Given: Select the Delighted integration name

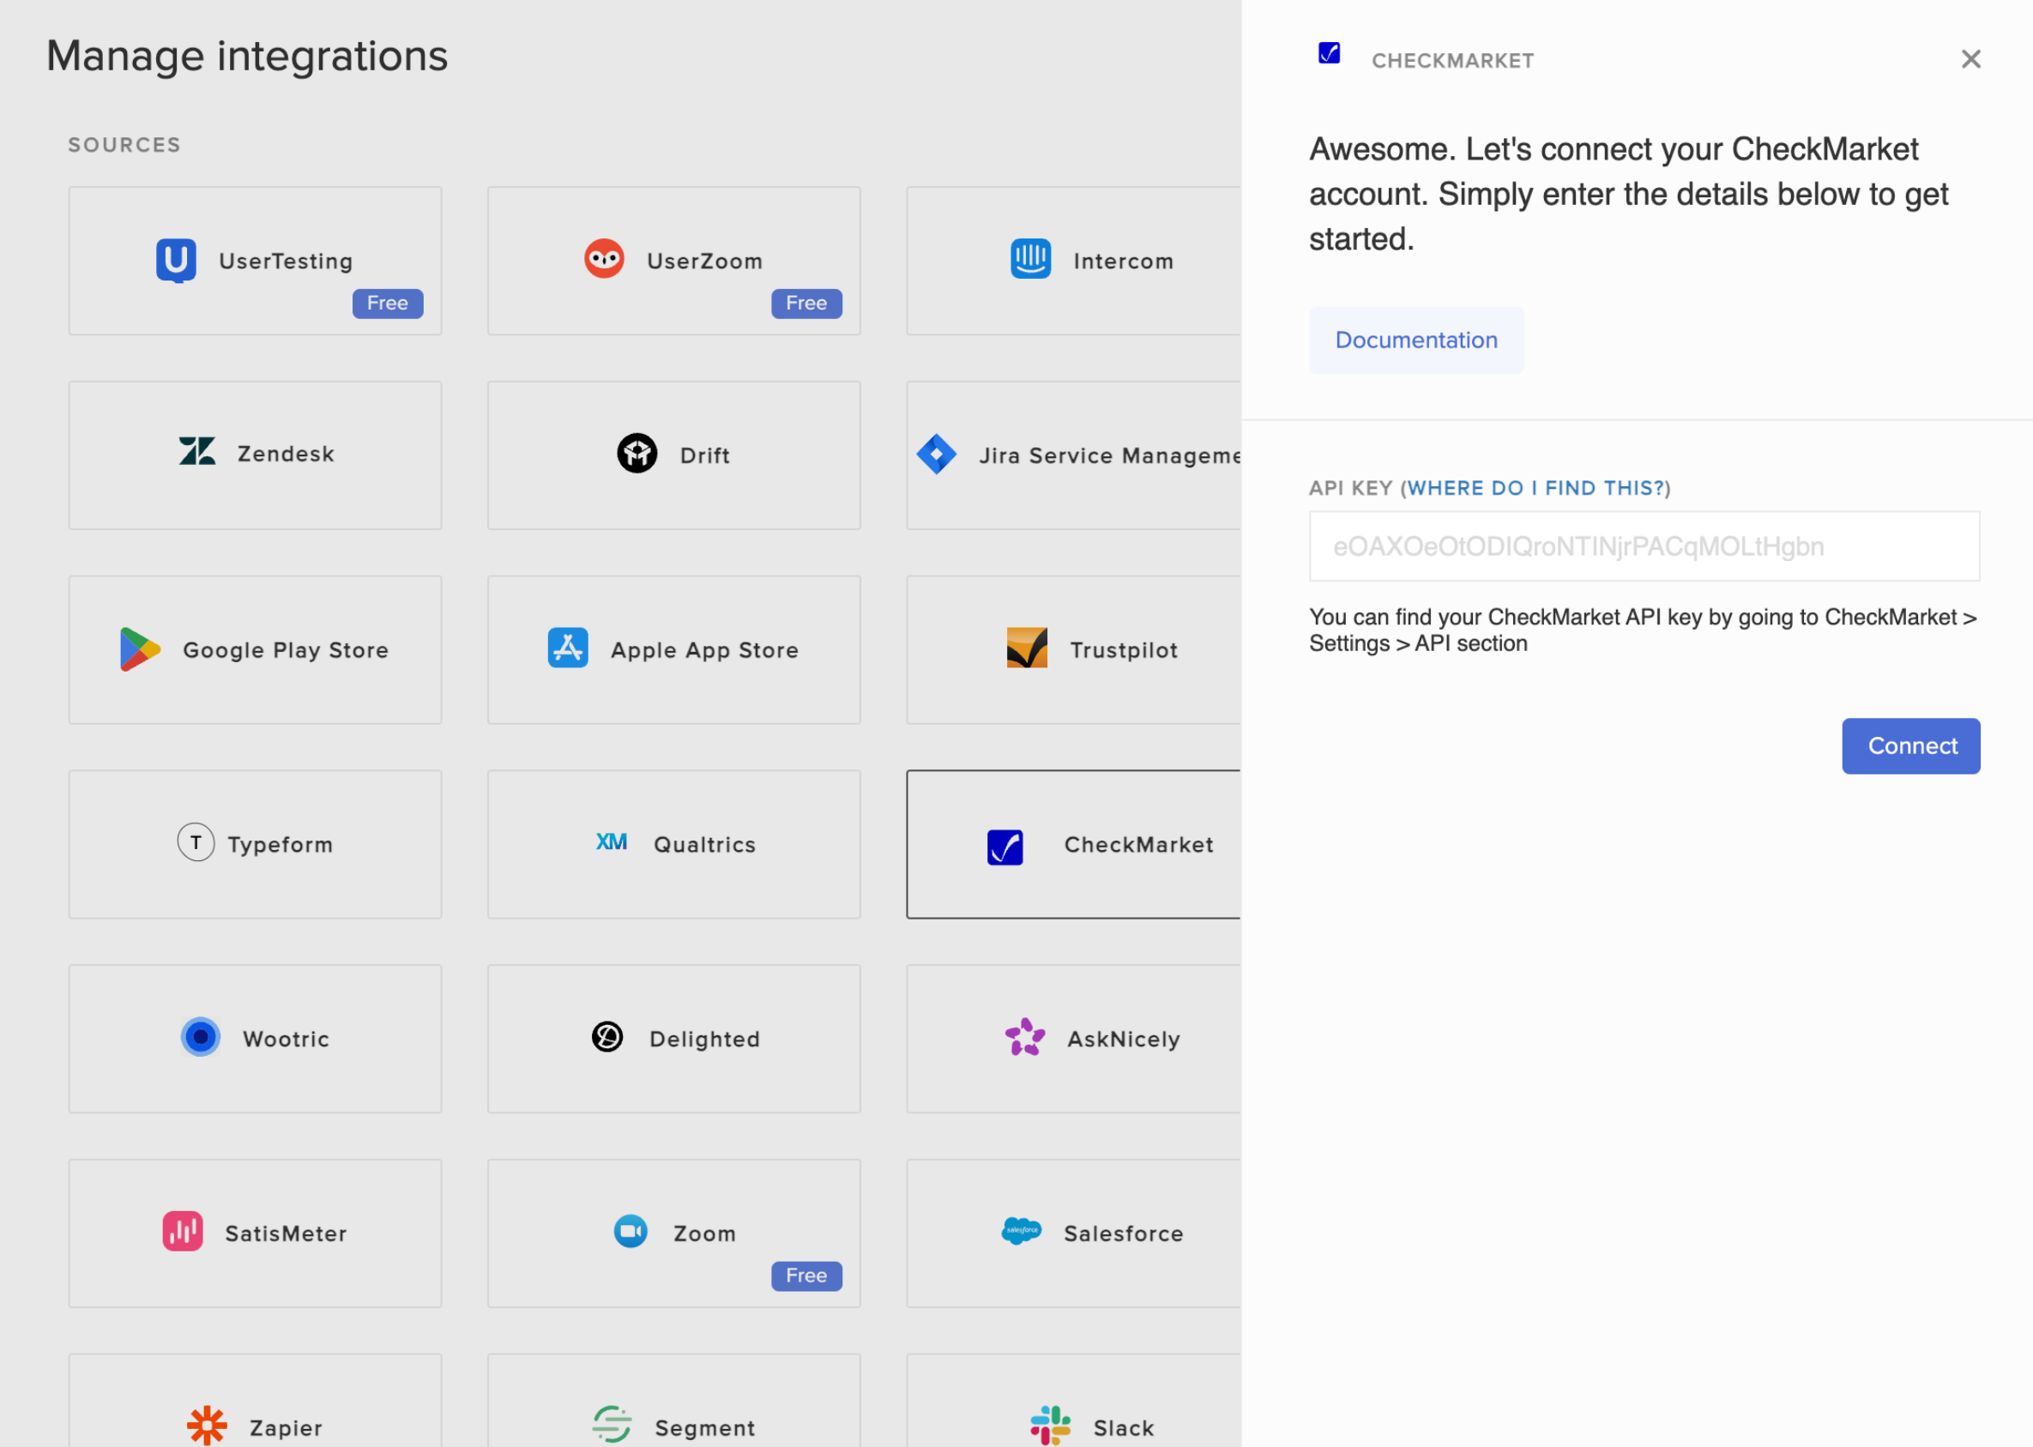Looking at the screenshot, I should (705, 1039).
